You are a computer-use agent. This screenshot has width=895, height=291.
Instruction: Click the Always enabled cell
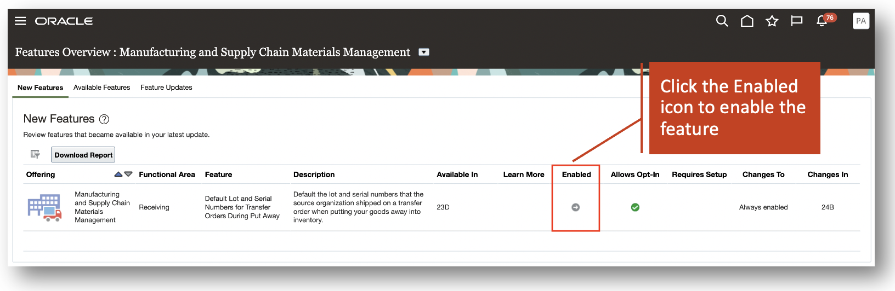(763, 207)
